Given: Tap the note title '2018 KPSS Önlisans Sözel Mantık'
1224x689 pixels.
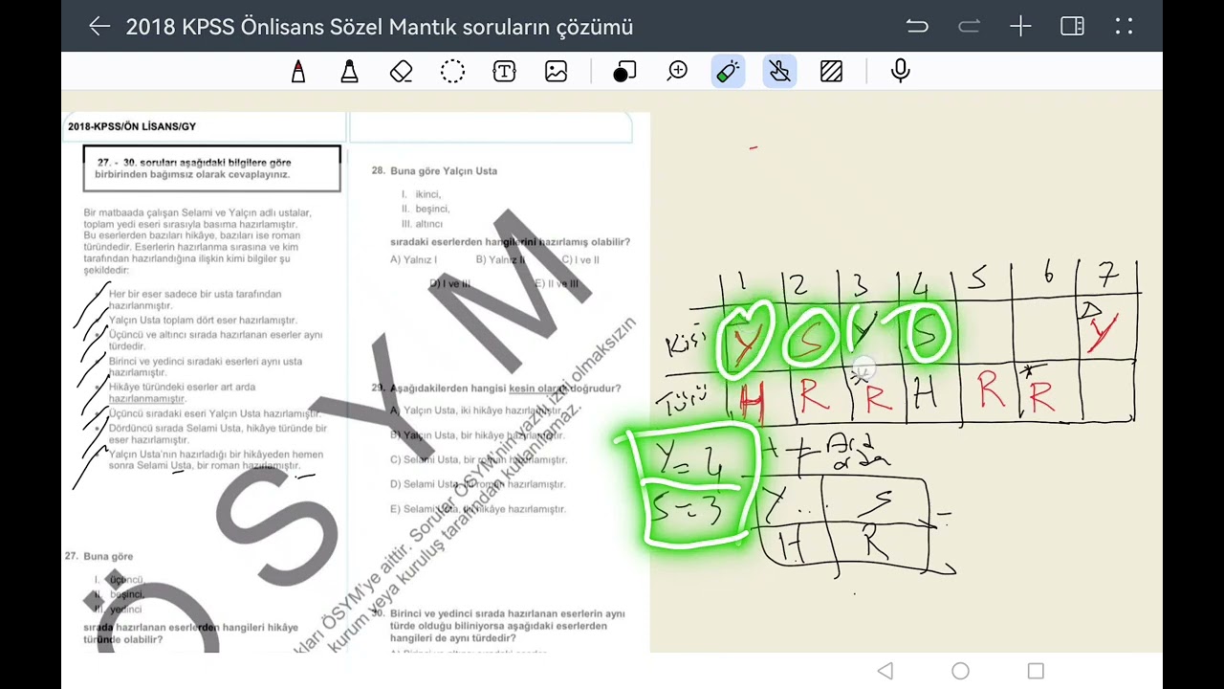Looking at the screenshot, I should (380, 27).
